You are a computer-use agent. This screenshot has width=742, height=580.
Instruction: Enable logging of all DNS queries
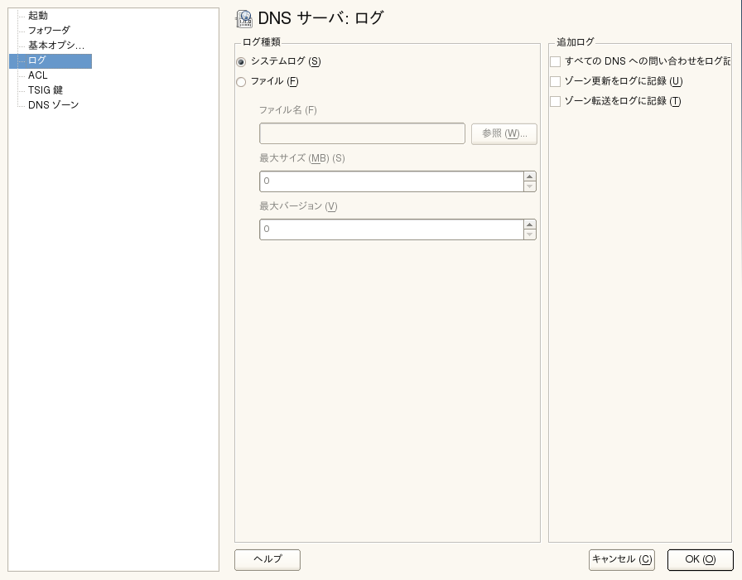[556, 61]
